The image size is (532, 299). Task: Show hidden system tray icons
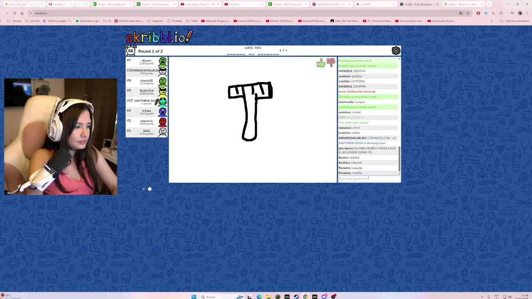482,297
